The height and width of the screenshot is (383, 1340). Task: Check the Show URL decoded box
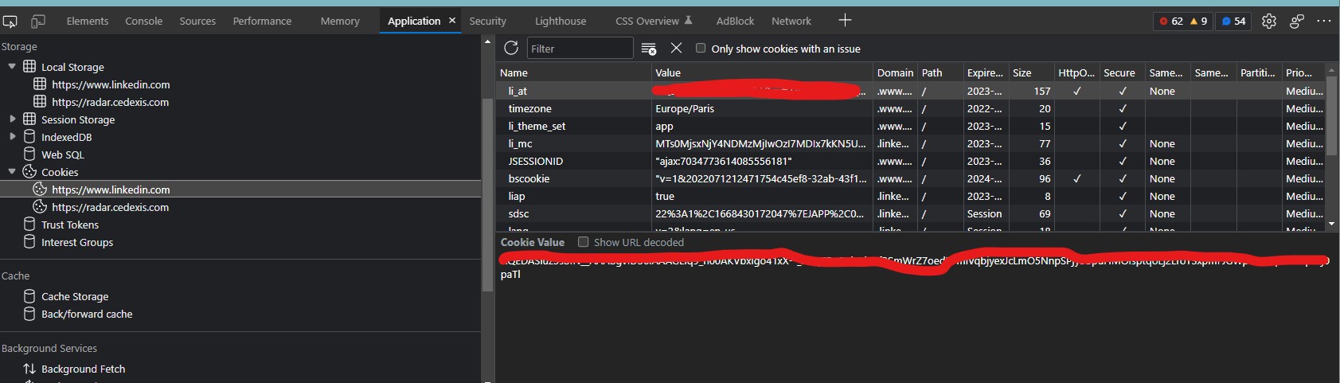(584, 242)
